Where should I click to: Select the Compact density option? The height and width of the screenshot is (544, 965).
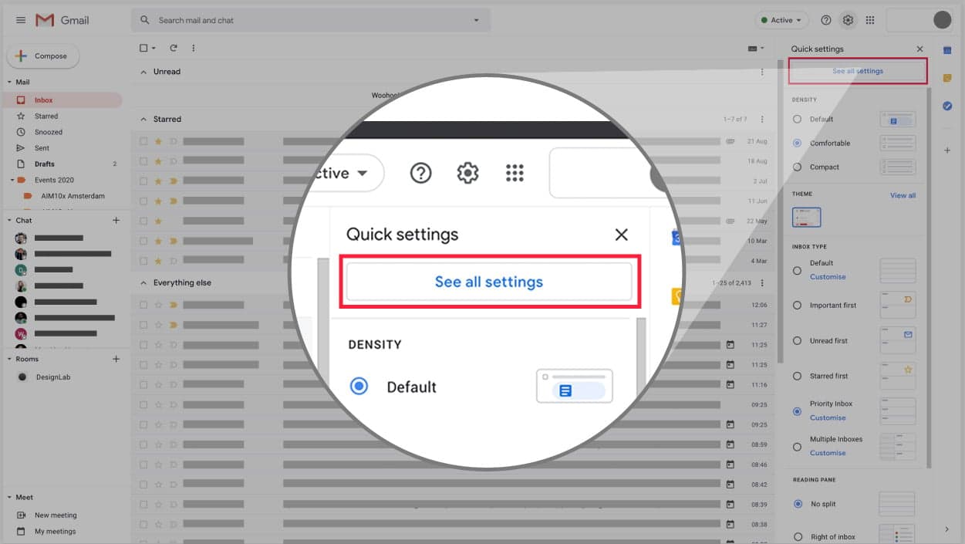coord(798,167)
